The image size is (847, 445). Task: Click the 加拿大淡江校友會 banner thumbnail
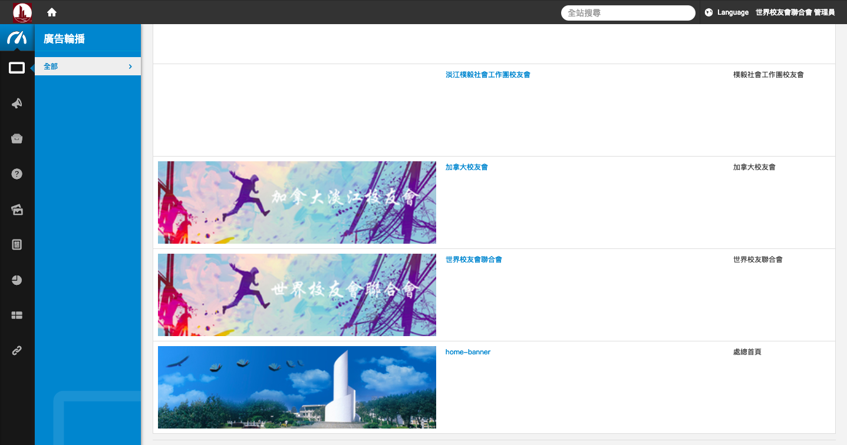pos(297,202)
